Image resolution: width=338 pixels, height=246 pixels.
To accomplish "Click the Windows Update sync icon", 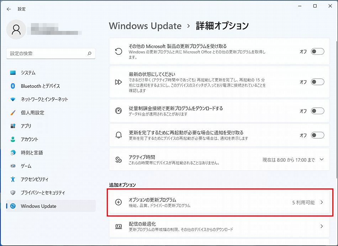I will click(x=13, y=206).
